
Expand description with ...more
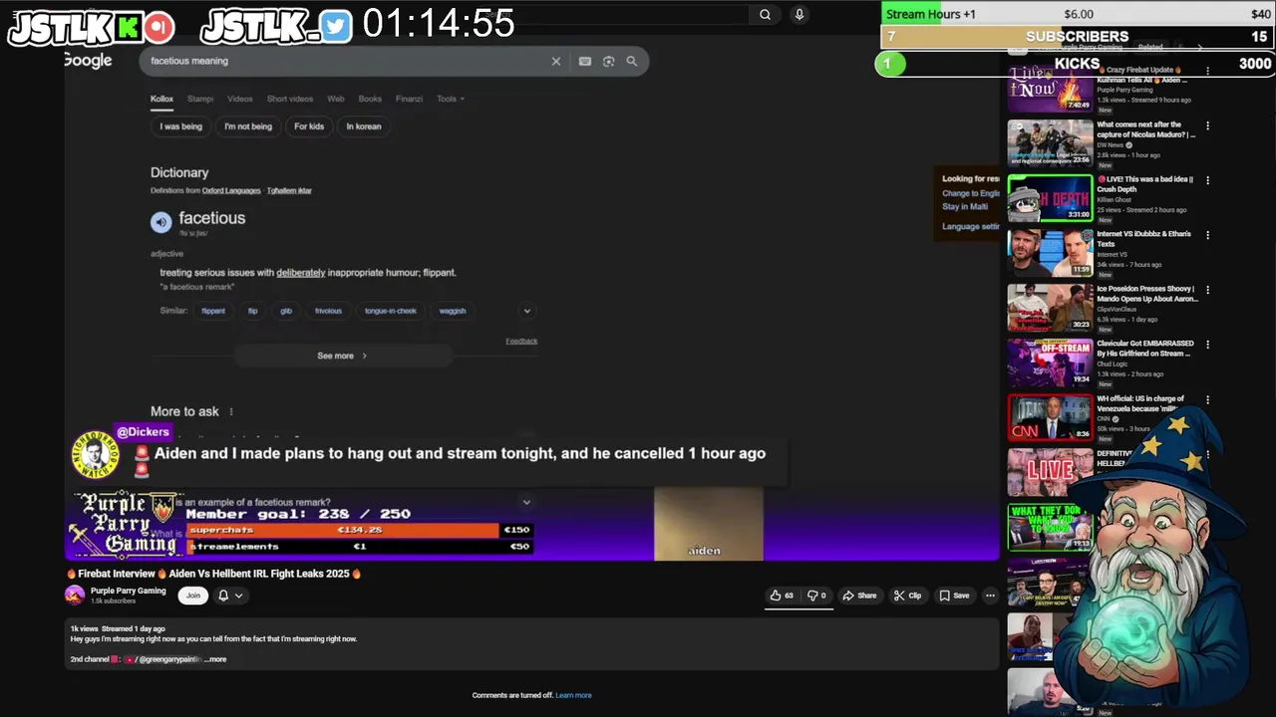214,659
